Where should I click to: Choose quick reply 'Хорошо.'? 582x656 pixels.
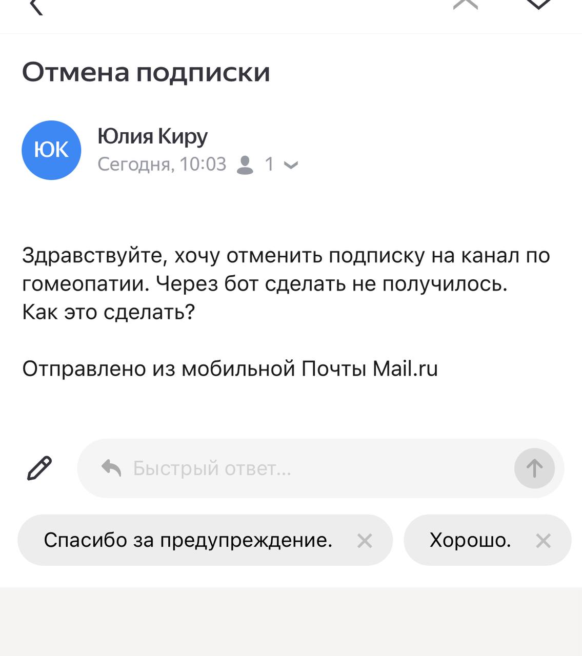tap(470, 540)
